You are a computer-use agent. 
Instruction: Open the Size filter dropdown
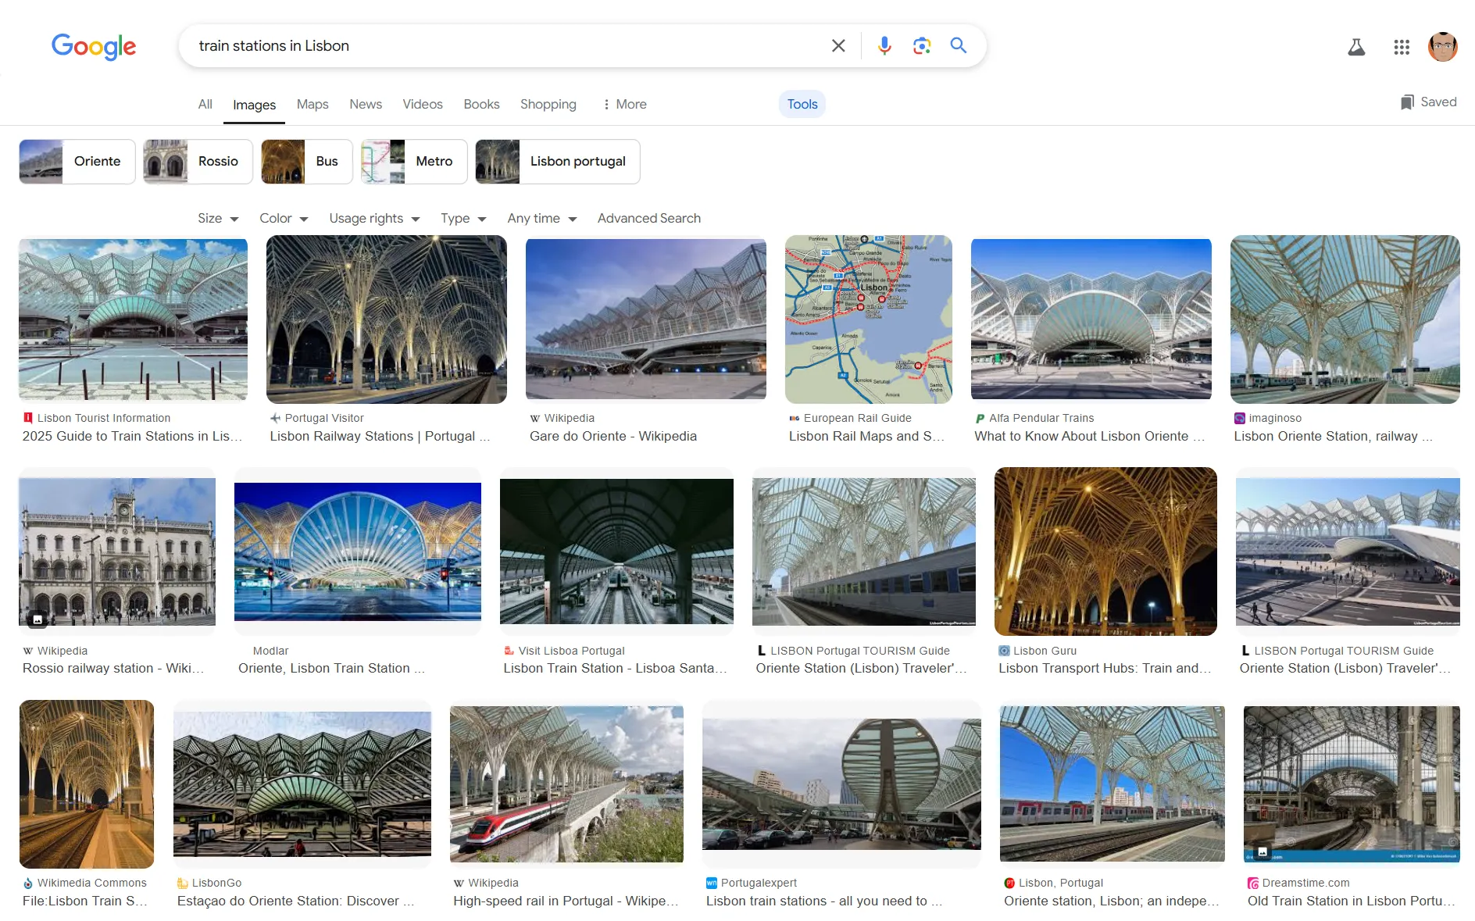(x=216, y=219)
